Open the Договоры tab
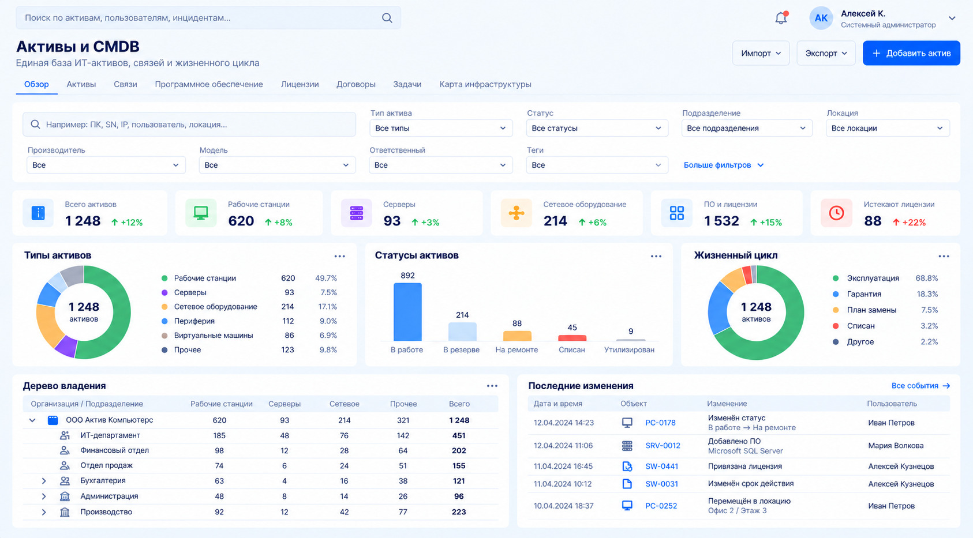Viewport: 973px width, 538px height. pos(356,84)
